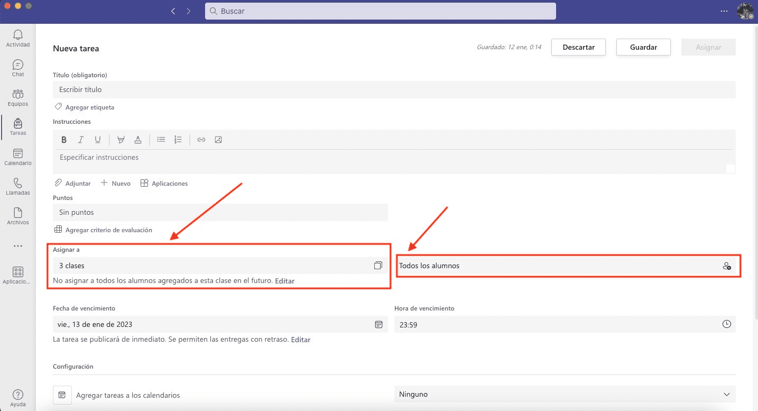Insert a bulleted list in instructions
Image resolution: width=758 pixels, height=411 pixels.
tap(161, 140)
